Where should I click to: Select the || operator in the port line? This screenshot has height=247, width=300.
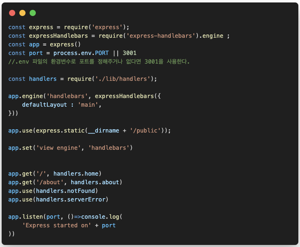coord(116,53)
